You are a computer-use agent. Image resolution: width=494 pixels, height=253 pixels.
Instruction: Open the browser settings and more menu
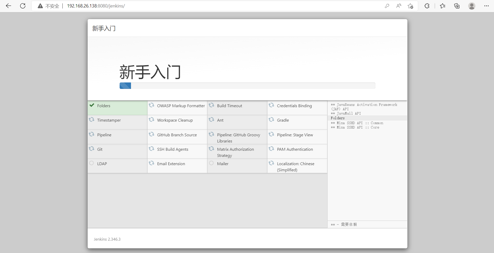point(487,6)
